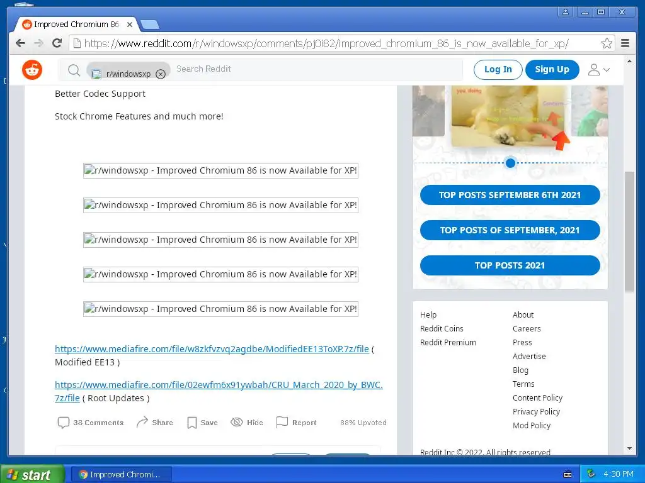Select Improved Chromi... taskbar button
645x483 pixels.
pos(121,474)
